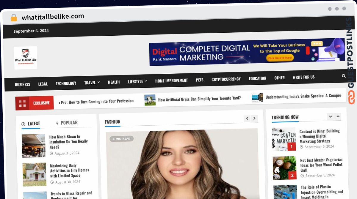
Task: Expand the Lifestyle menu chevron
Action: [146, 81]
